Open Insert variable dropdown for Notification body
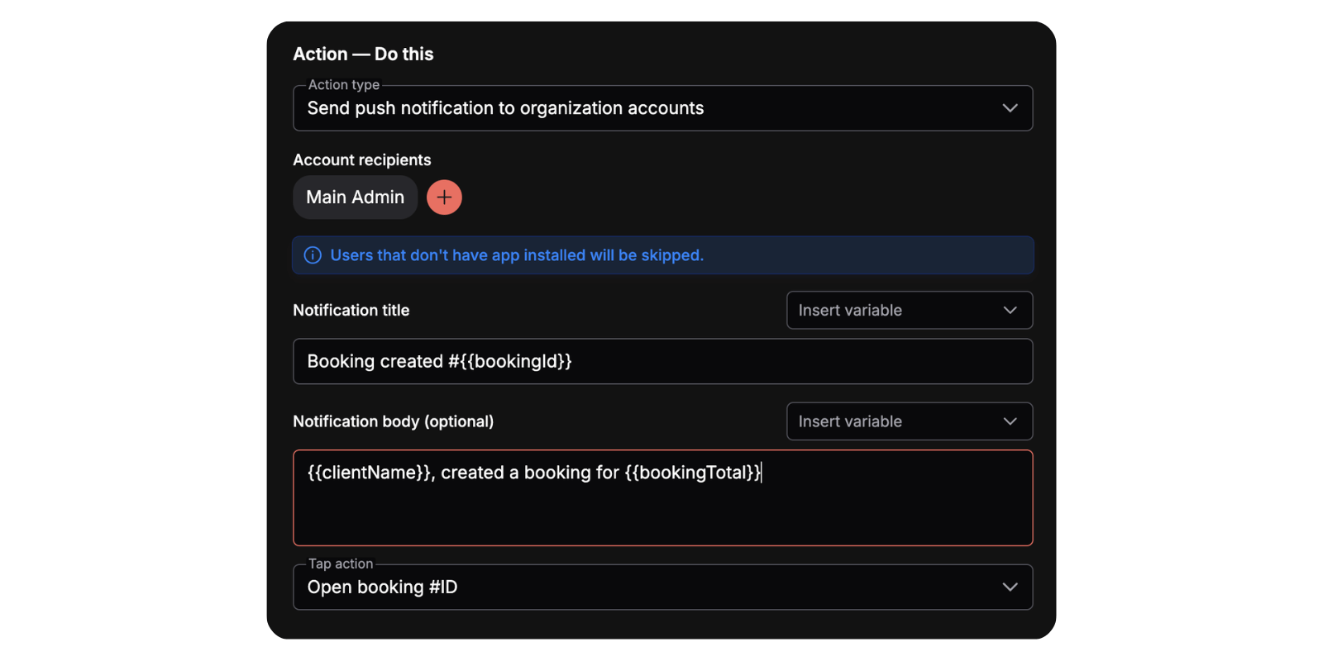1323x661 pixels. pyautogui.click(x=909, y=421)
